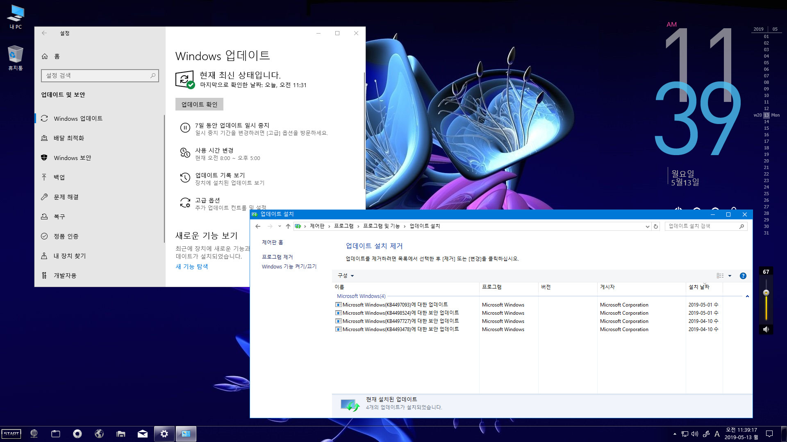Go back in 업데이트 설치 explorer window
The height and width of the screenshot is (442, 787).
click(258, 226)
